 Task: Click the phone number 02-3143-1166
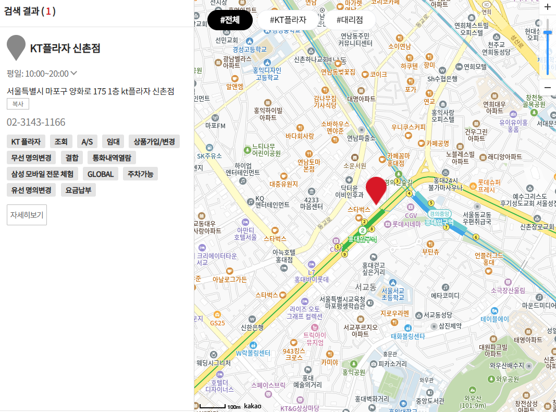pyautogui.click(x=35, y=121)
